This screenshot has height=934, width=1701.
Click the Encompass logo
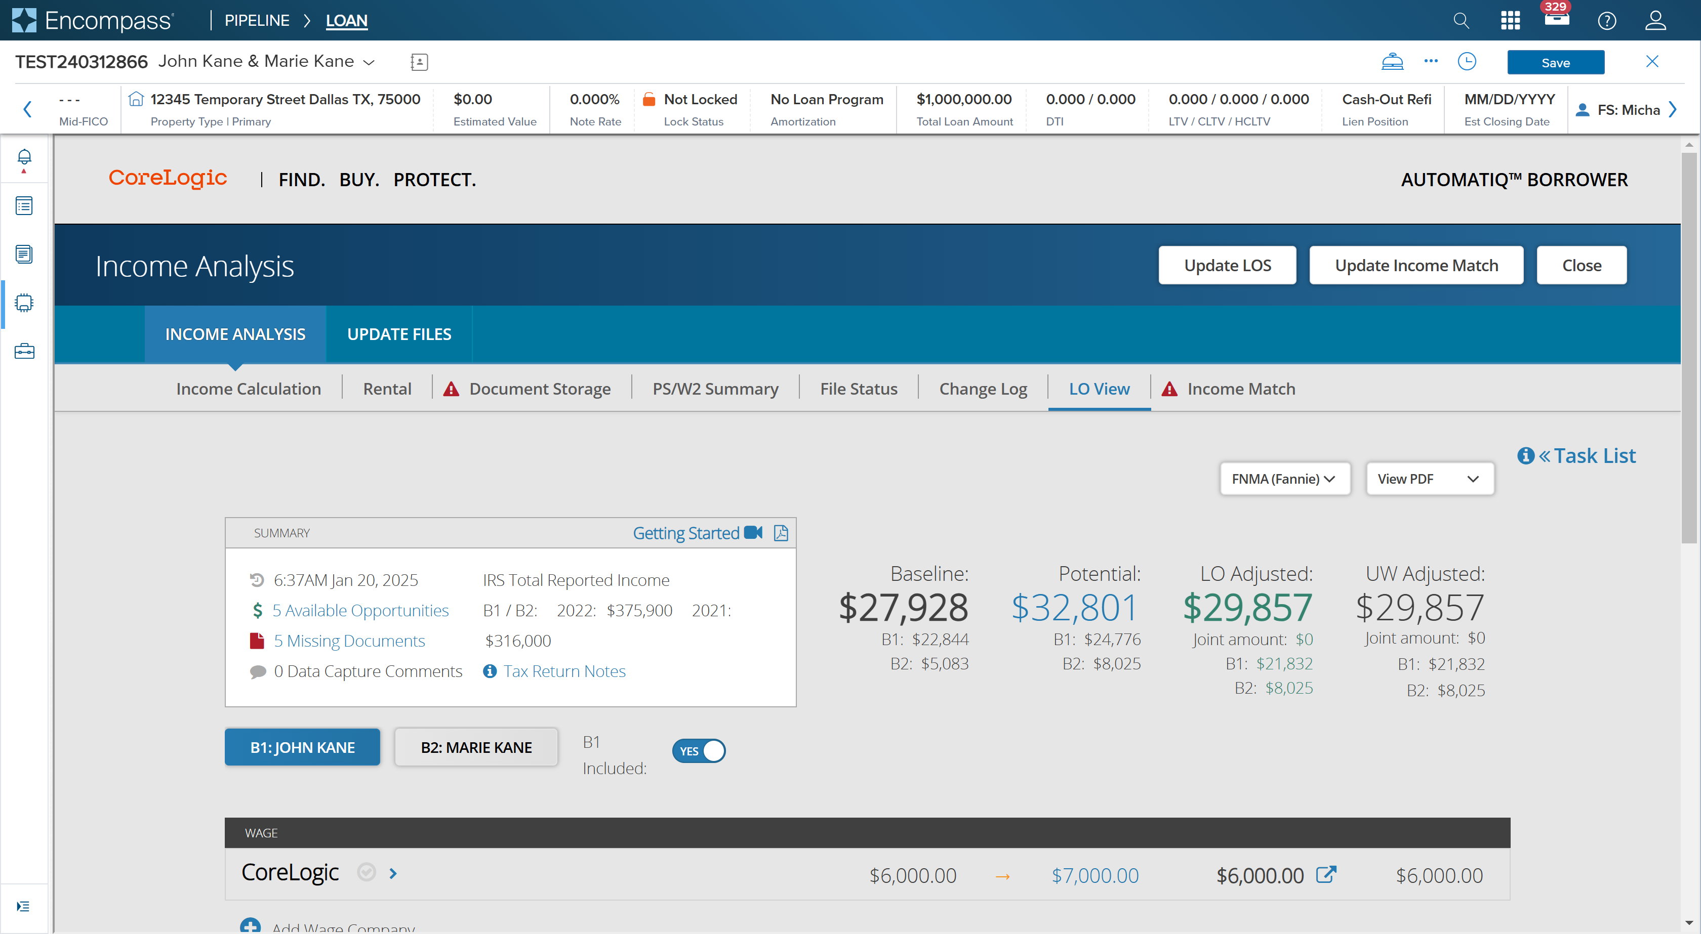[x=93, y=20]
